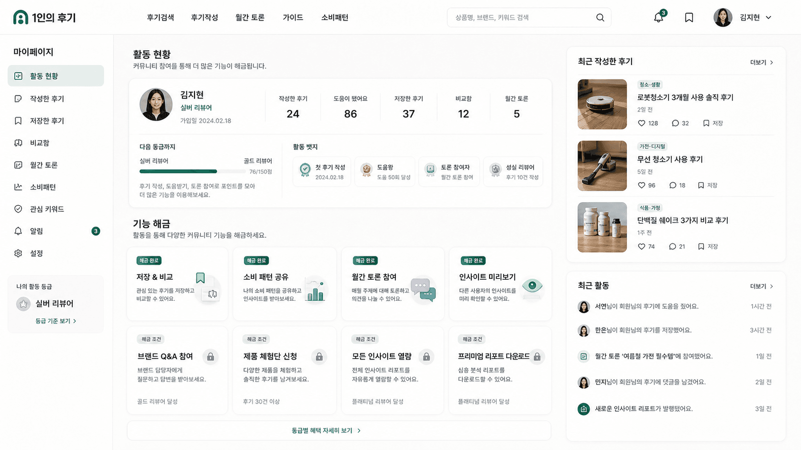The image size is (801, 450).
Task: Click the search magnifier icon
Action: click(600, 18)
